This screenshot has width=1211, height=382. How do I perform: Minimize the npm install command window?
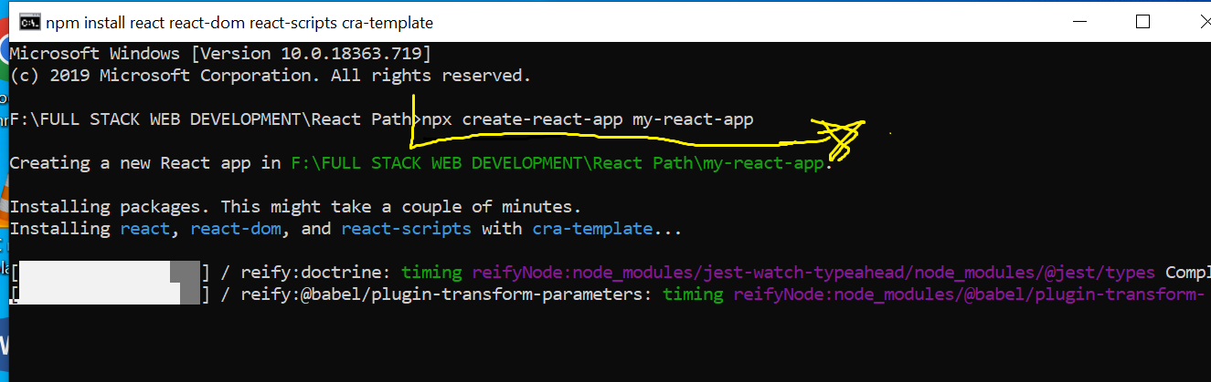click(x=1081, y=23)
